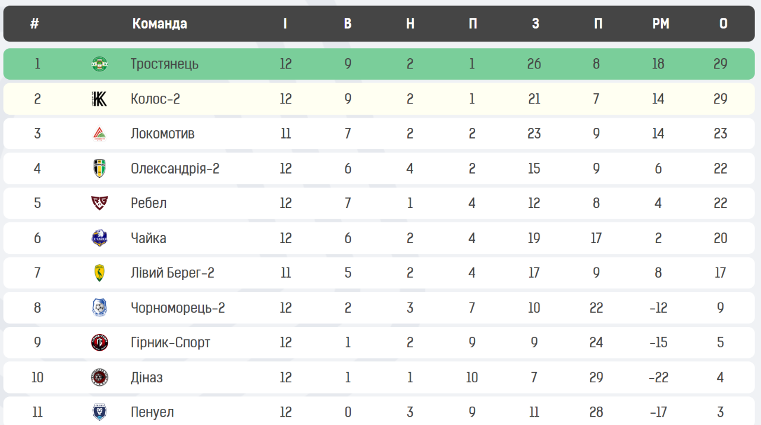Click the Тростянець team logo icon
Image resolution: width=761 pixels, height=425 pixels.
(x=99, y=64)
